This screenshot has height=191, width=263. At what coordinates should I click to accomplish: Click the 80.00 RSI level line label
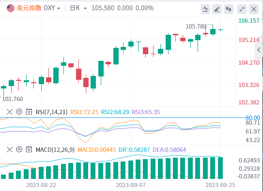(253, 118)
